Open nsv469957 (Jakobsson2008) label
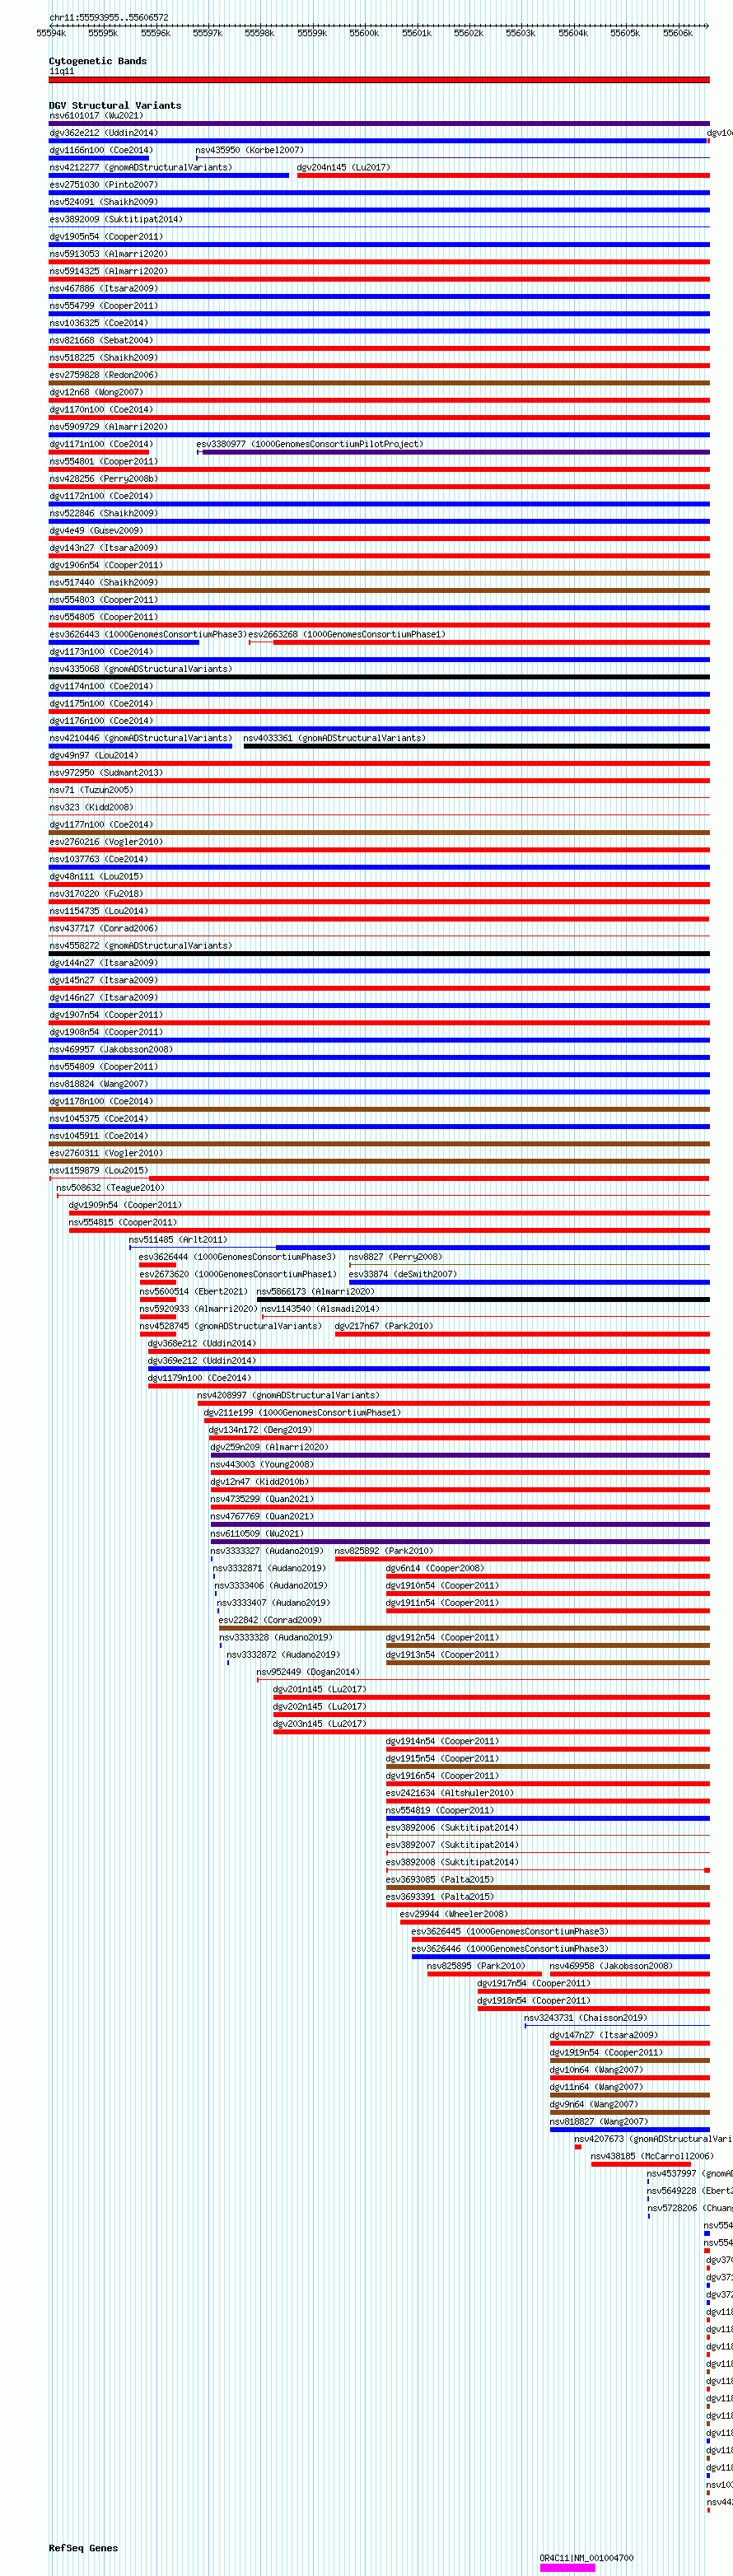Viewport: 733px width, 2576px height. [111, 1049]
